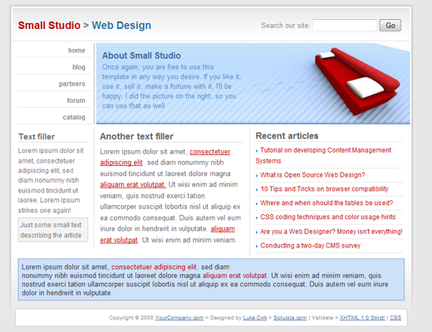Screen dimensions: 432x332
Task: Open the home navigation link
Action: click(76, 51)
